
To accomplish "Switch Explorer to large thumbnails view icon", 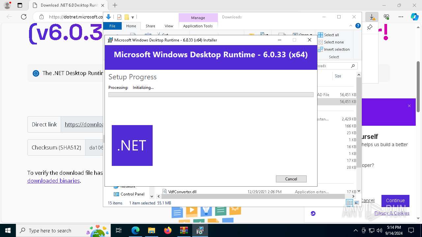I will (x=356, y=203).
